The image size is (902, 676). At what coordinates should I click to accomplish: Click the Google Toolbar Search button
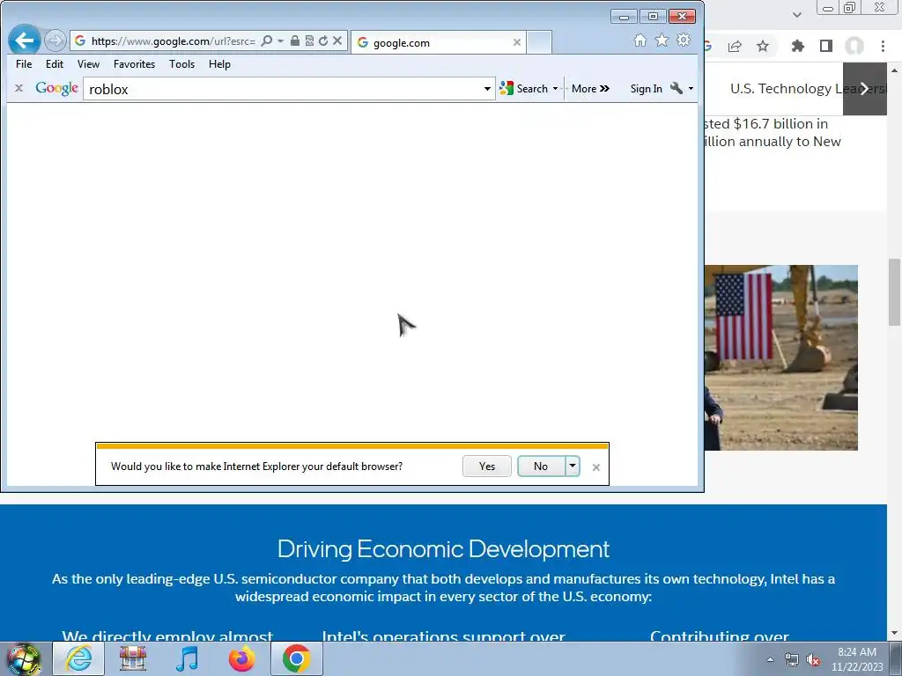click(x=524, y=89)
